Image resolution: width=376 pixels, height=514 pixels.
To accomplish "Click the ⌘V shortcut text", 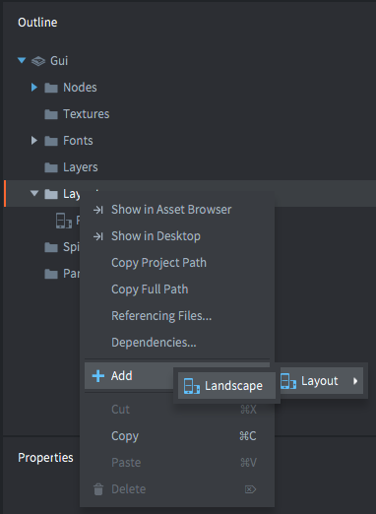I will click(248, 463).
